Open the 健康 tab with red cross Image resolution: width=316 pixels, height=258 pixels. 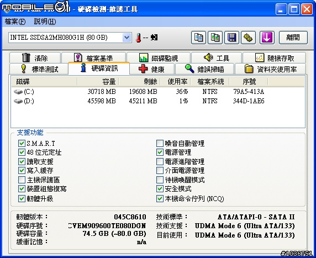pos(152,69)
